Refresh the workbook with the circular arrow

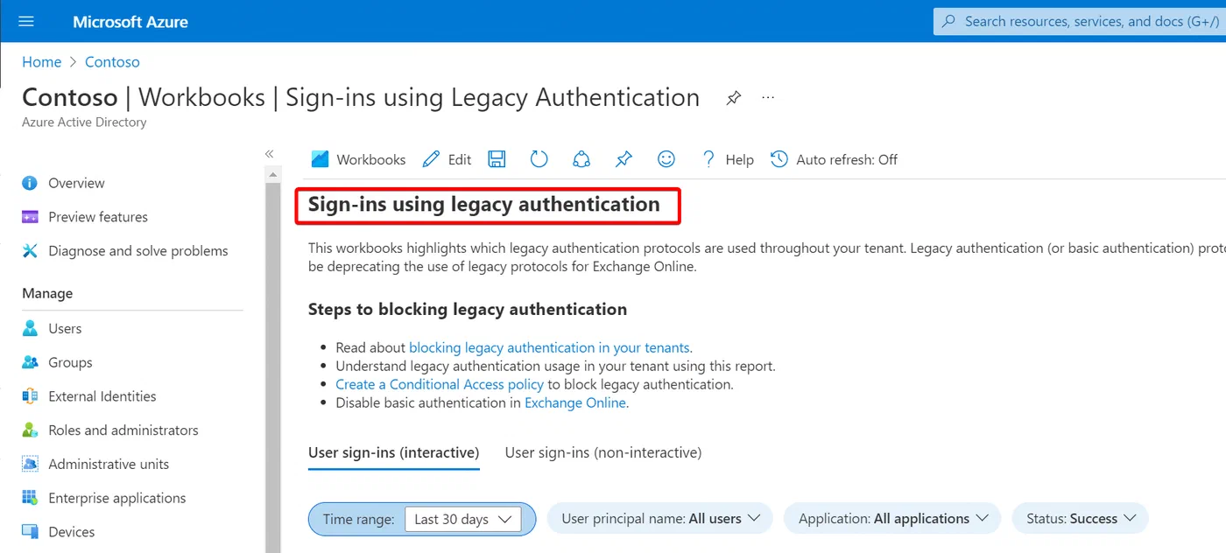[539, 159]
